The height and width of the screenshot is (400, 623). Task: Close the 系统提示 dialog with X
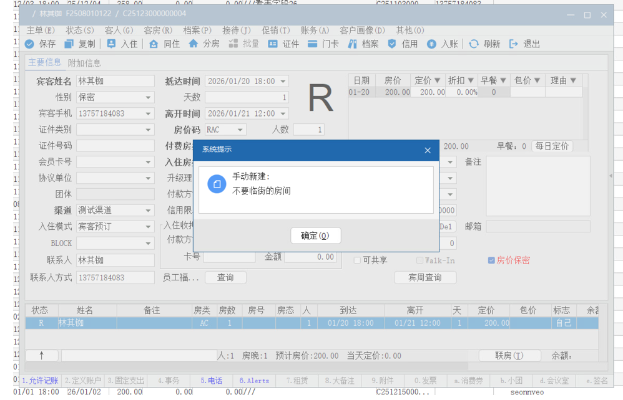coord(428,150)
